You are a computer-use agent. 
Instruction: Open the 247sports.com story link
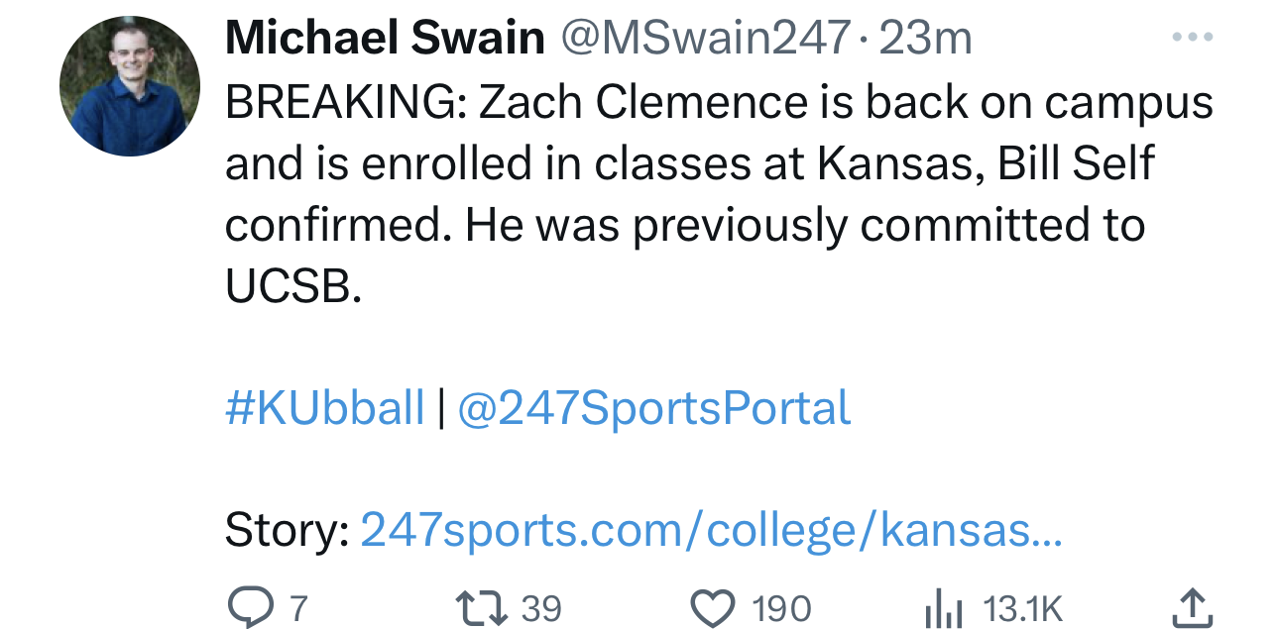pyautogui.click(x=710, y=531)
